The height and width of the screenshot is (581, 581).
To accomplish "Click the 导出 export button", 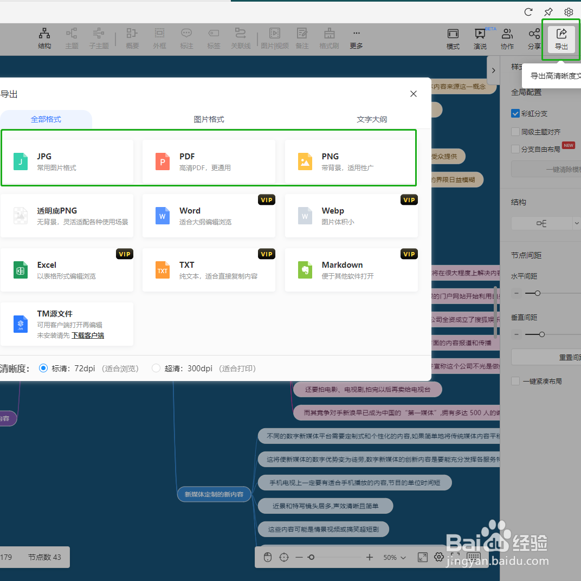I will (x=561, y=39).
